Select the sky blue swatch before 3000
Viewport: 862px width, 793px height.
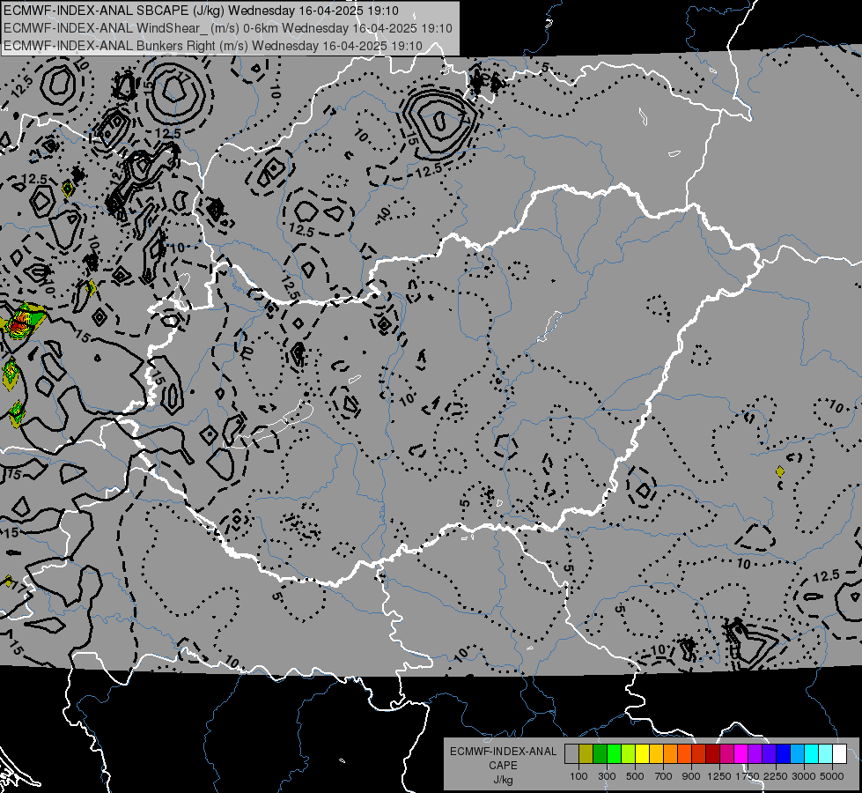[x=798, y=754]
